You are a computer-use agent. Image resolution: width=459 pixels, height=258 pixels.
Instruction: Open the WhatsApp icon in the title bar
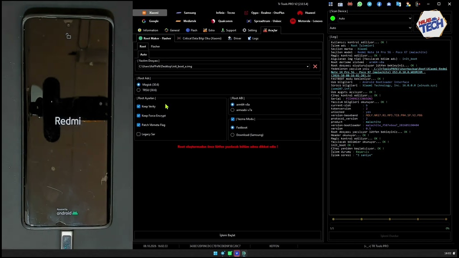point(360,4)
